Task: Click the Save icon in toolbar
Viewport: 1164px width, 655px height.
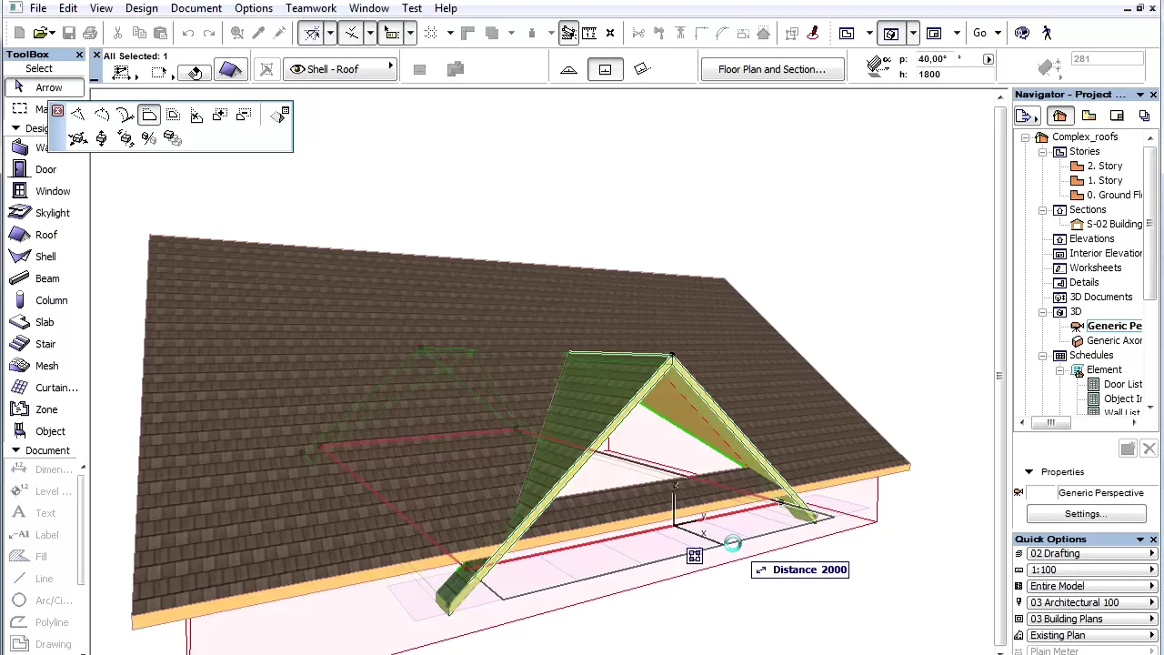Action: (x=68, y=34)
